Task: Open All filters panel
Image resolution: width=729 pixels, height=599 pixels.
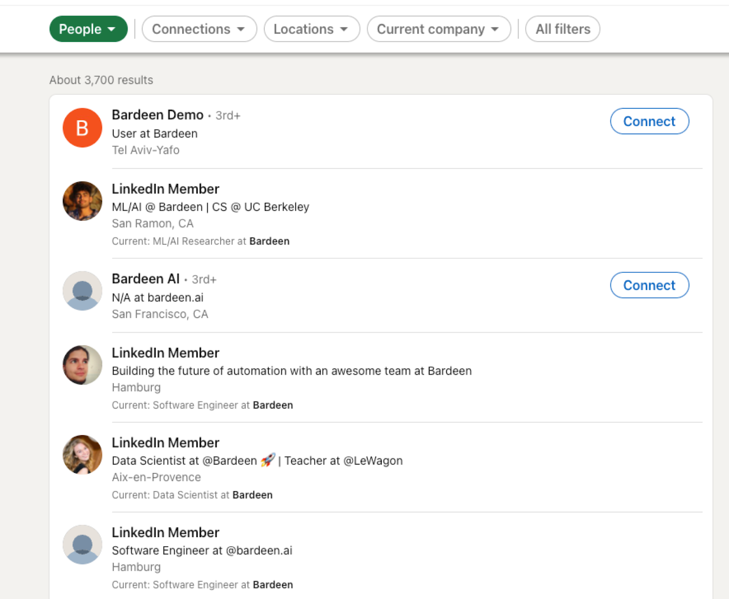Action: click(x=563, y=29)
